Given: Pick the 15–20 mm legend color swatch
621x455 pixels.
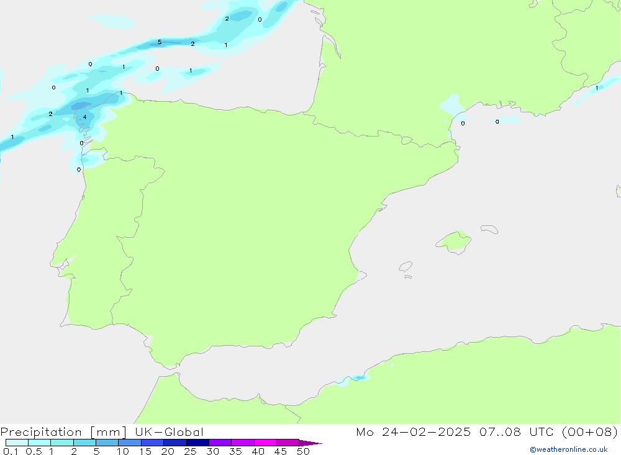Looking at the screenshot, I should click(153, 443).
